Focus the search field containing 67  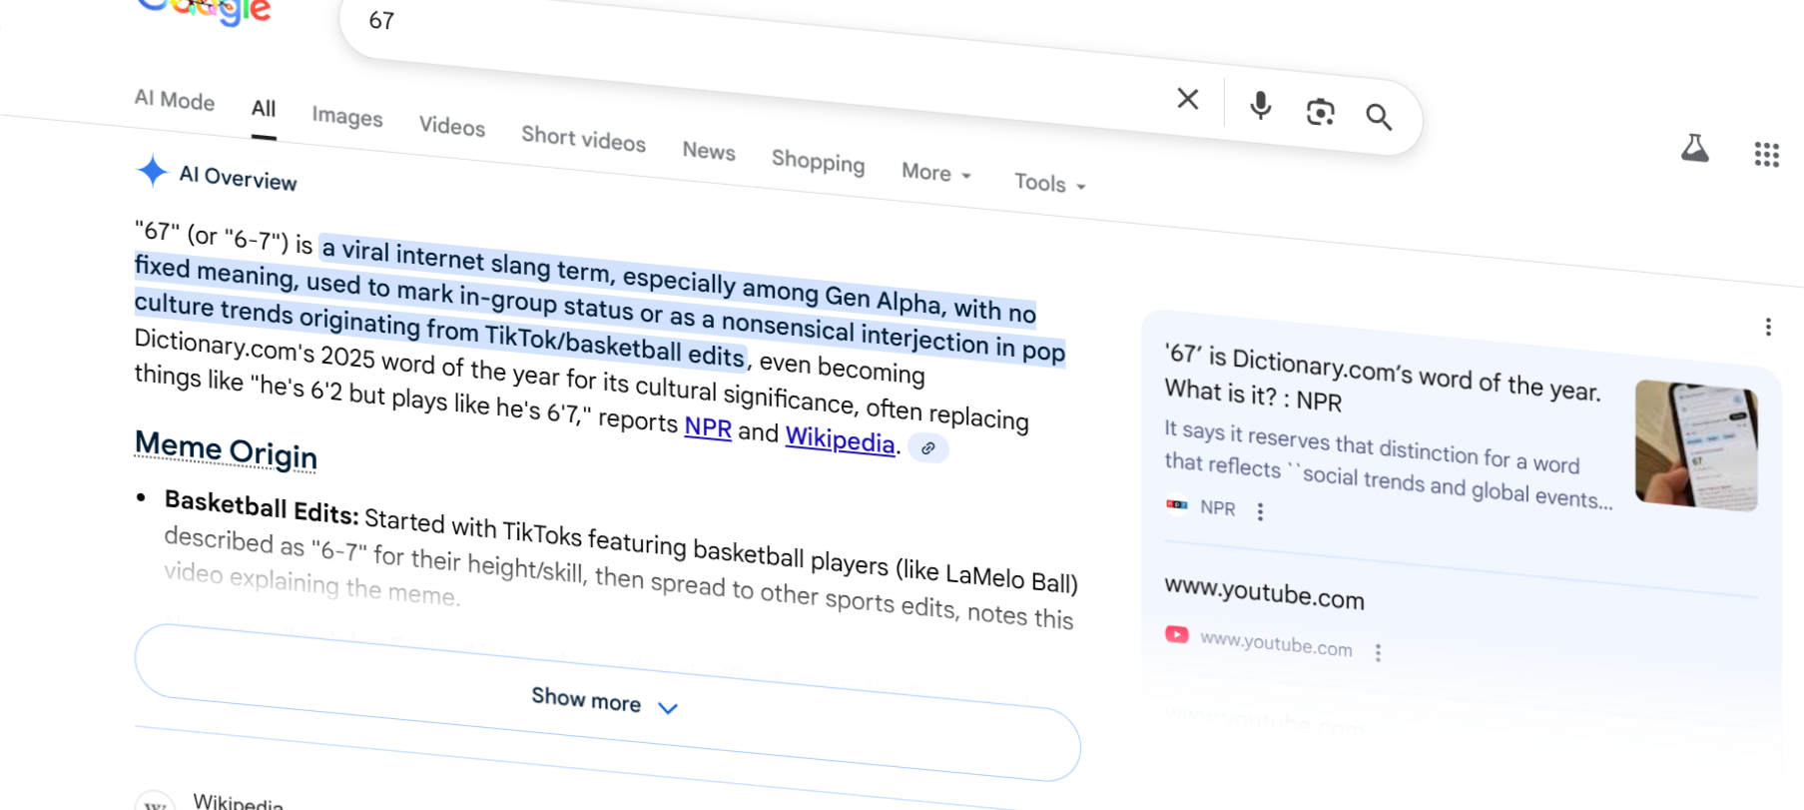(759, 58)
